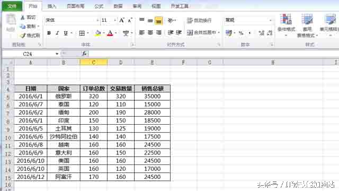Switch to the 公式 (Formulas) ribbon tab
339x191 pixels.
tap(99, 6)
